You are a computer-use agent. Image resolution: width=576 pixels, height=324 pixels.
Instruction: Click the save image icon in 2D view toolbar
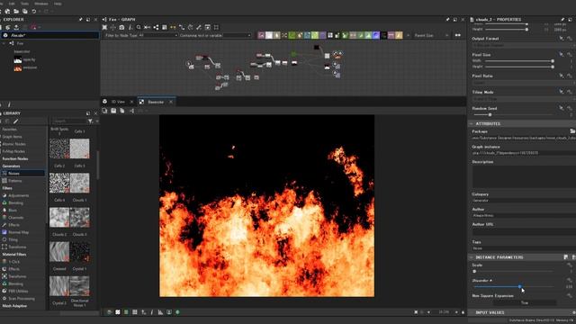tap(113, 111)
